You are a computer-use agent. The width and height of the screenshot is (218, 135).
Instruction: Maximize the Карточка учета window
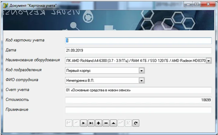click(196, 4)
